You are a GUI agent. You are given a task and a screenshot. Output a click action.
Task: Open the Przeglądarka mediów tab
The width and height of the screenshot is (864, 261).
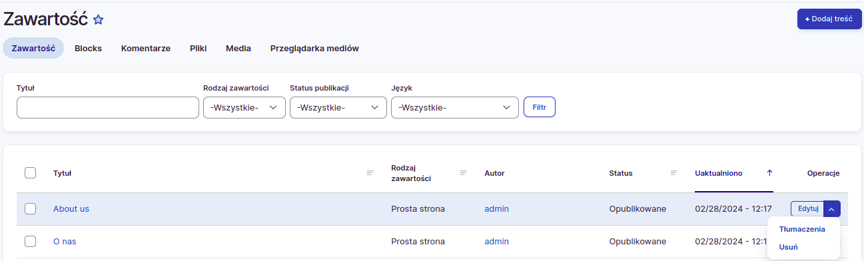[x=314, y=48]
